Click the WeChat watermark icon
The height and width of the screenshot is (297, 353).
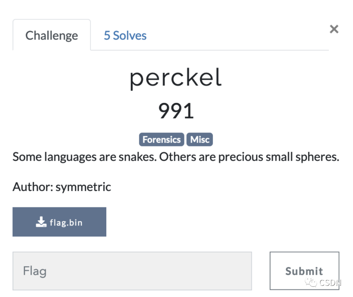click(311, 282)
